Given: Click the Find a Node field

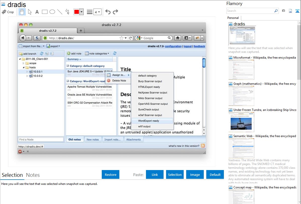Looking at the screenshot, I should (x=41, y=140).
